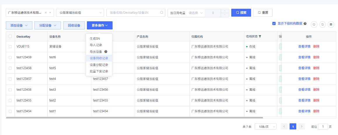Choose 生成SN in the more actions menu
This screenshot has height=135, width=338.
[x=95, y=38]
